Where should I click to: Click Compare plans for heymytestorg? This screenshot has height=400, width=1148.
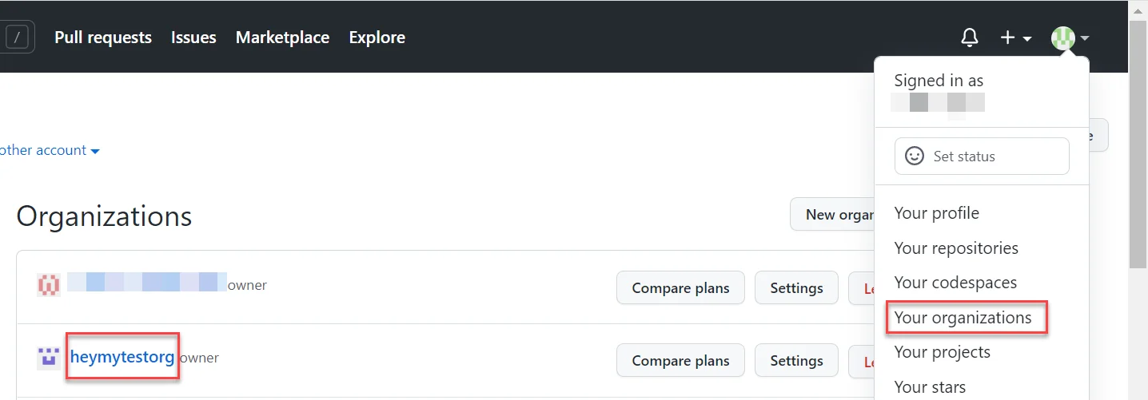680,361
